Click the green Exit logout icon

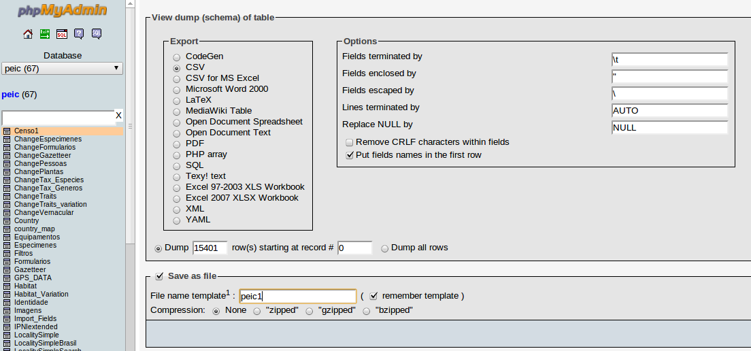tap(45, 34)
